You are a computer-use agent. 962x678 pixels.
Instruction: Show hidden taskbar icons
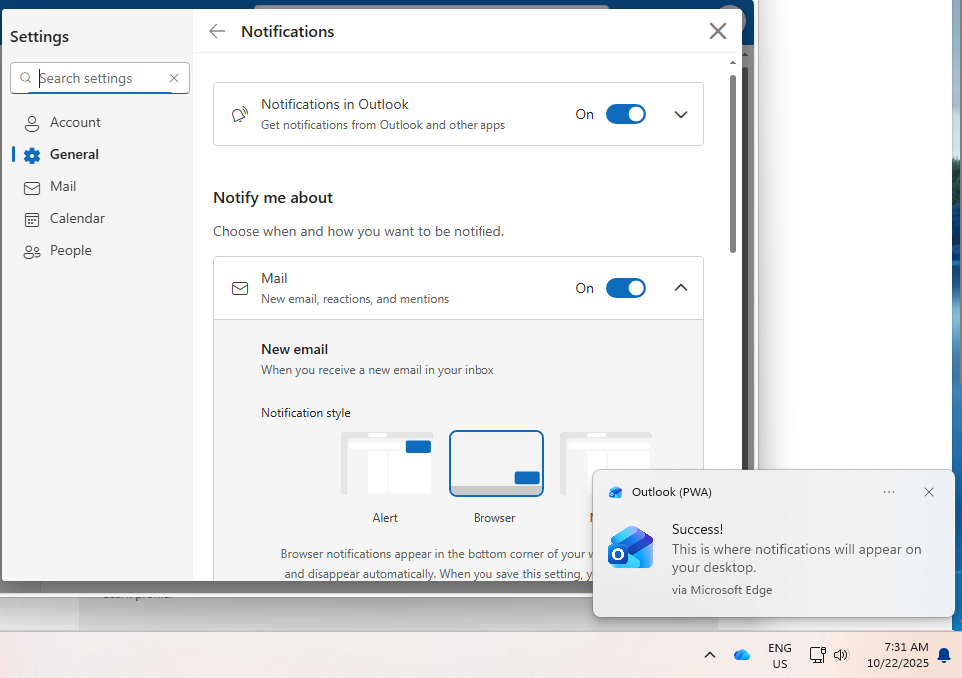pyautogui.click(x=710, y=654)
